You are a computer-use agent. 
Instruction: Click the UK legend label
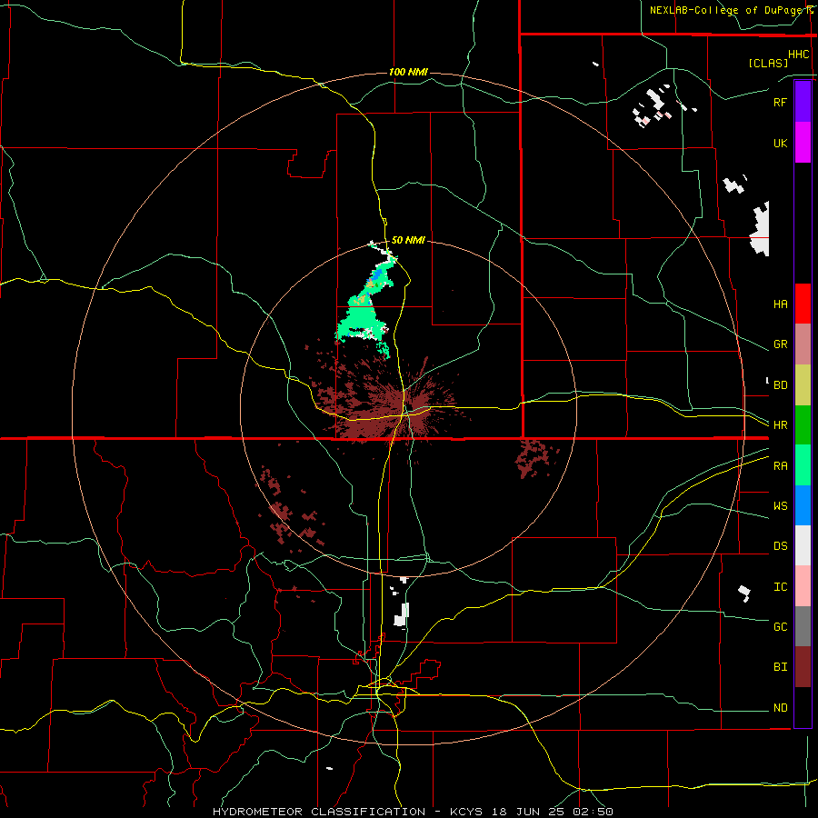coord(780,143)
